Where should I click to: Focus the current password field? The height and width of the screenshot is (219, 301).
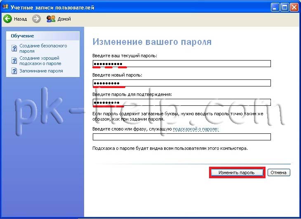[x=181, y=64]
